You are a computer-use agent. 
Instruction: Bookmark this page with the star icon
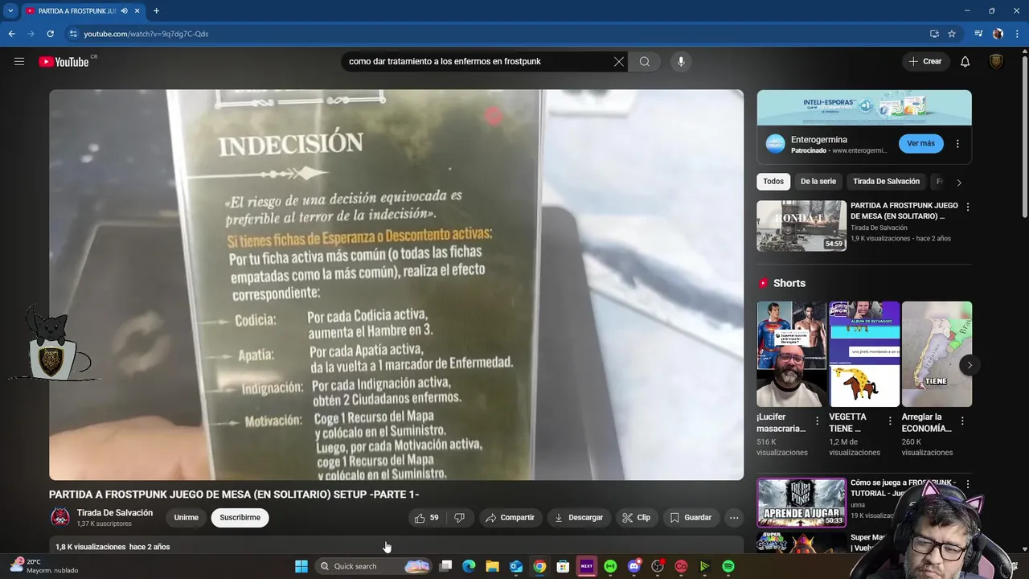tap(952, 34)
